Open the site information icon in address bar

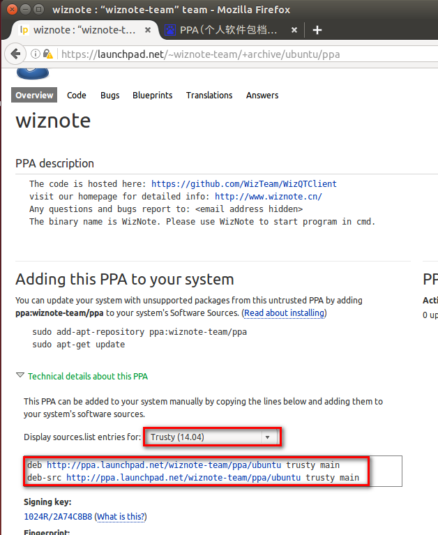(36, 54)
